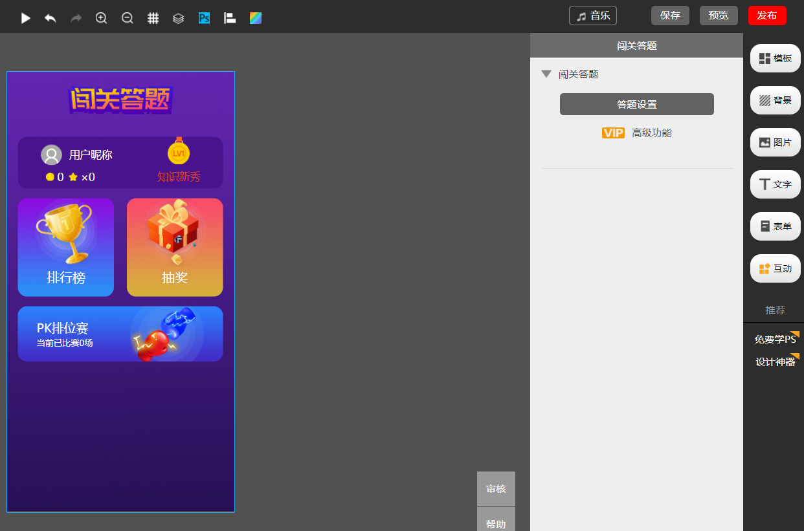Open the 表单 form panel
Screen dimensions: 804x531
776,226
